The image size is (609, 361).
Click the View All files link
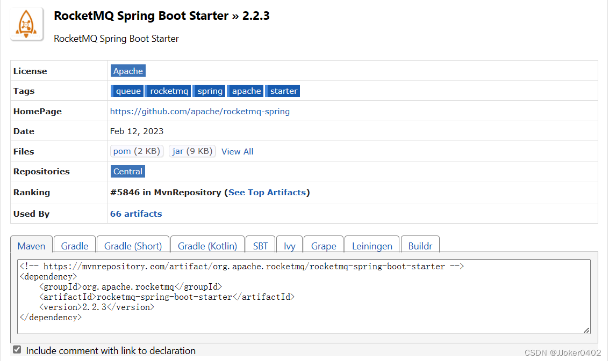coord(237,152)
